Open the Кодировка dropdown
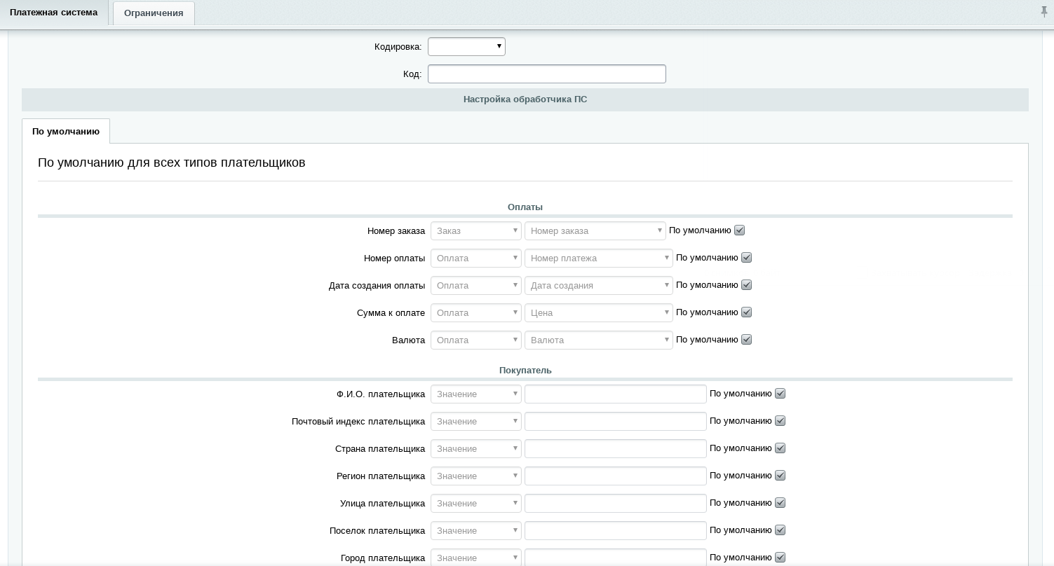1054x566 pixels. [x=466, y=46]
